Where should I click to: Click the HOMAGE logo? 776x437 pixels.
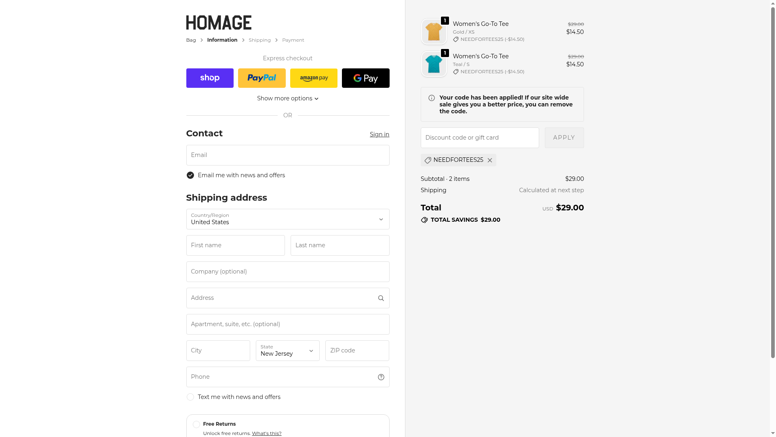219,23
